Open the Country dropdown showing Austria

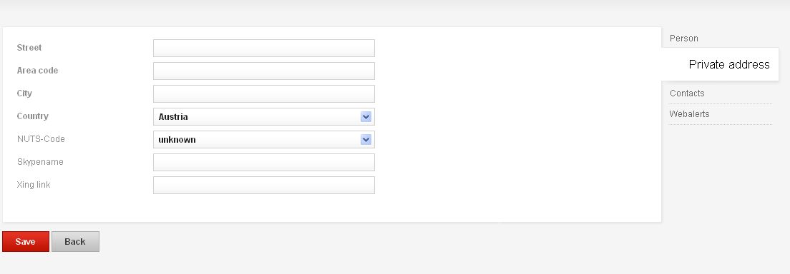click(x=263, y=116)
